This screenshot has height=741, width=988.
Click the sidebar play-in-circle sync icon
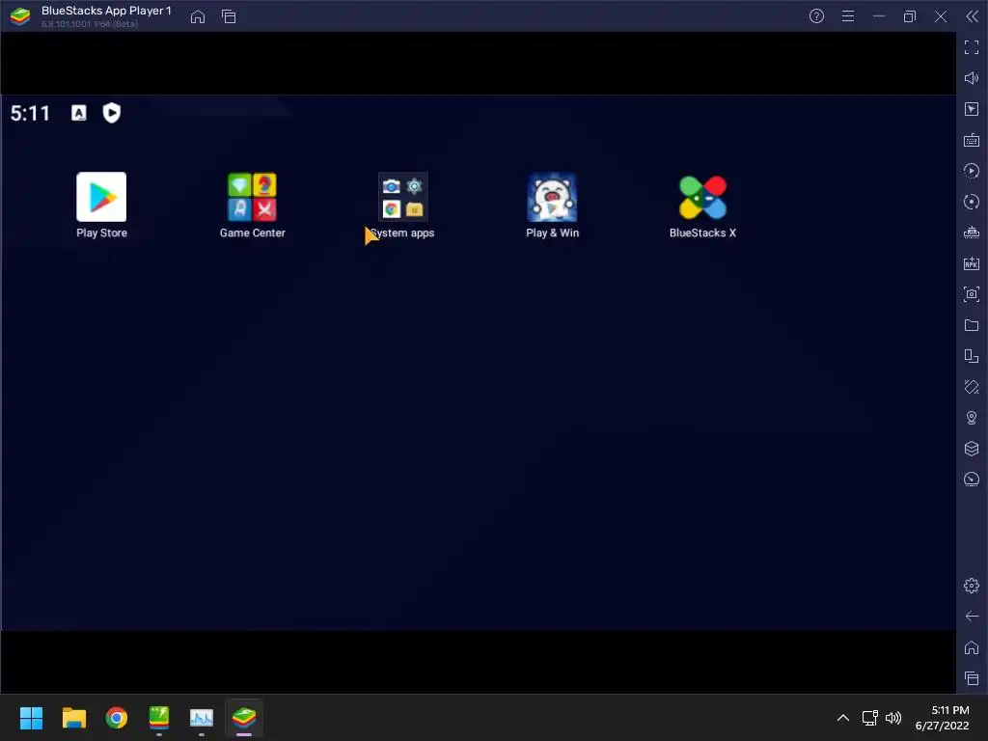pyautogui.click(x=972, y=171)
